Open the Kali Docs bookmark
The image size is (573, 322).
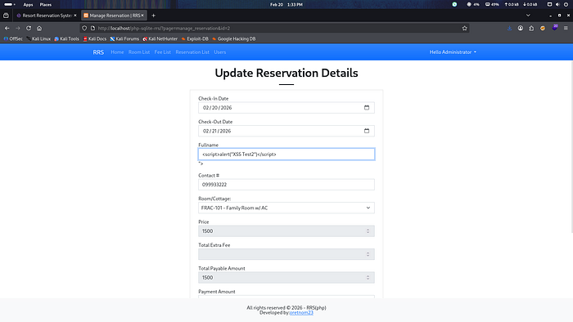click(95, 38)
